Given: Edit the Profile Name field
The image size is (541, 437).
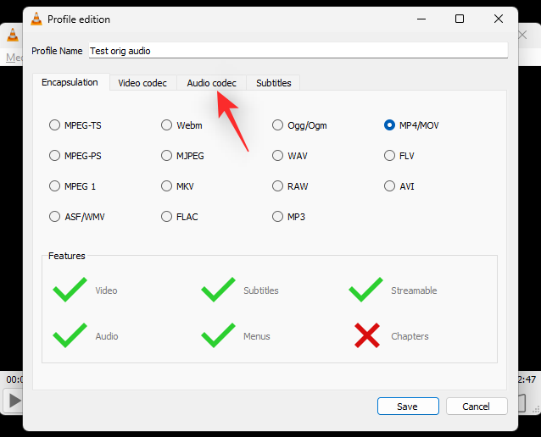Looking at the screenshot, I should (298, 51).
